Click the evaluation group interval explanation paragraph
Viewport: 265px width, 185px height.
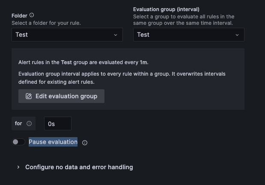[x=122, y=78]
